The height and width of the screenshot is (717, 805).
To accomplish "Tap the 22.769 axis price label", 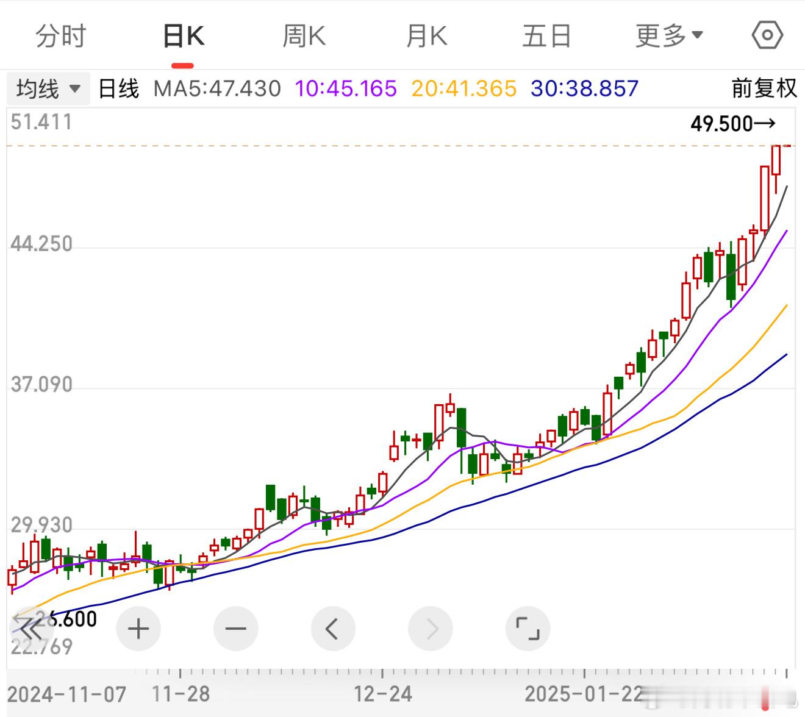I will 41,647.
